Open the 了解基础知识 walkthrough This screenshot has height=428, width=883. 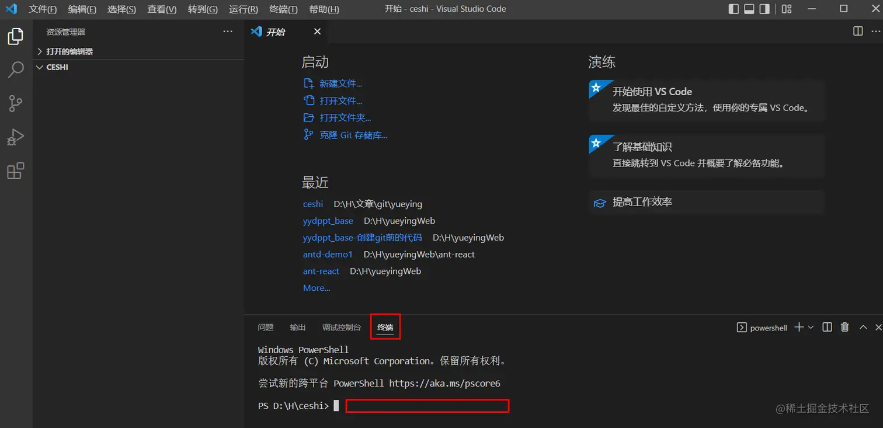point(707,156)
